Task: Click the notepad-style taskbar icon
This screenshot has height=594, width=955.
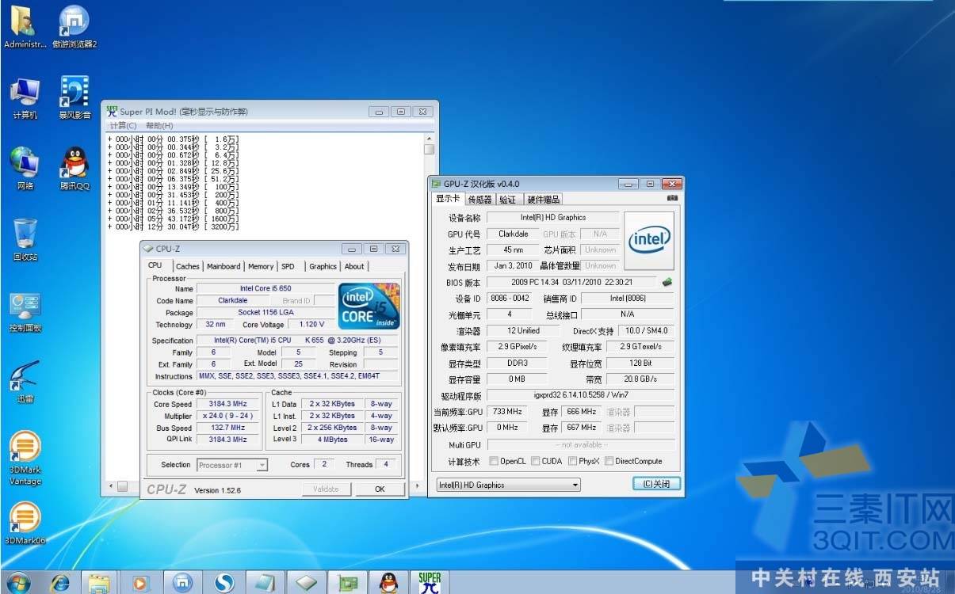Action: pyautogui.click(x=264, y=583)
